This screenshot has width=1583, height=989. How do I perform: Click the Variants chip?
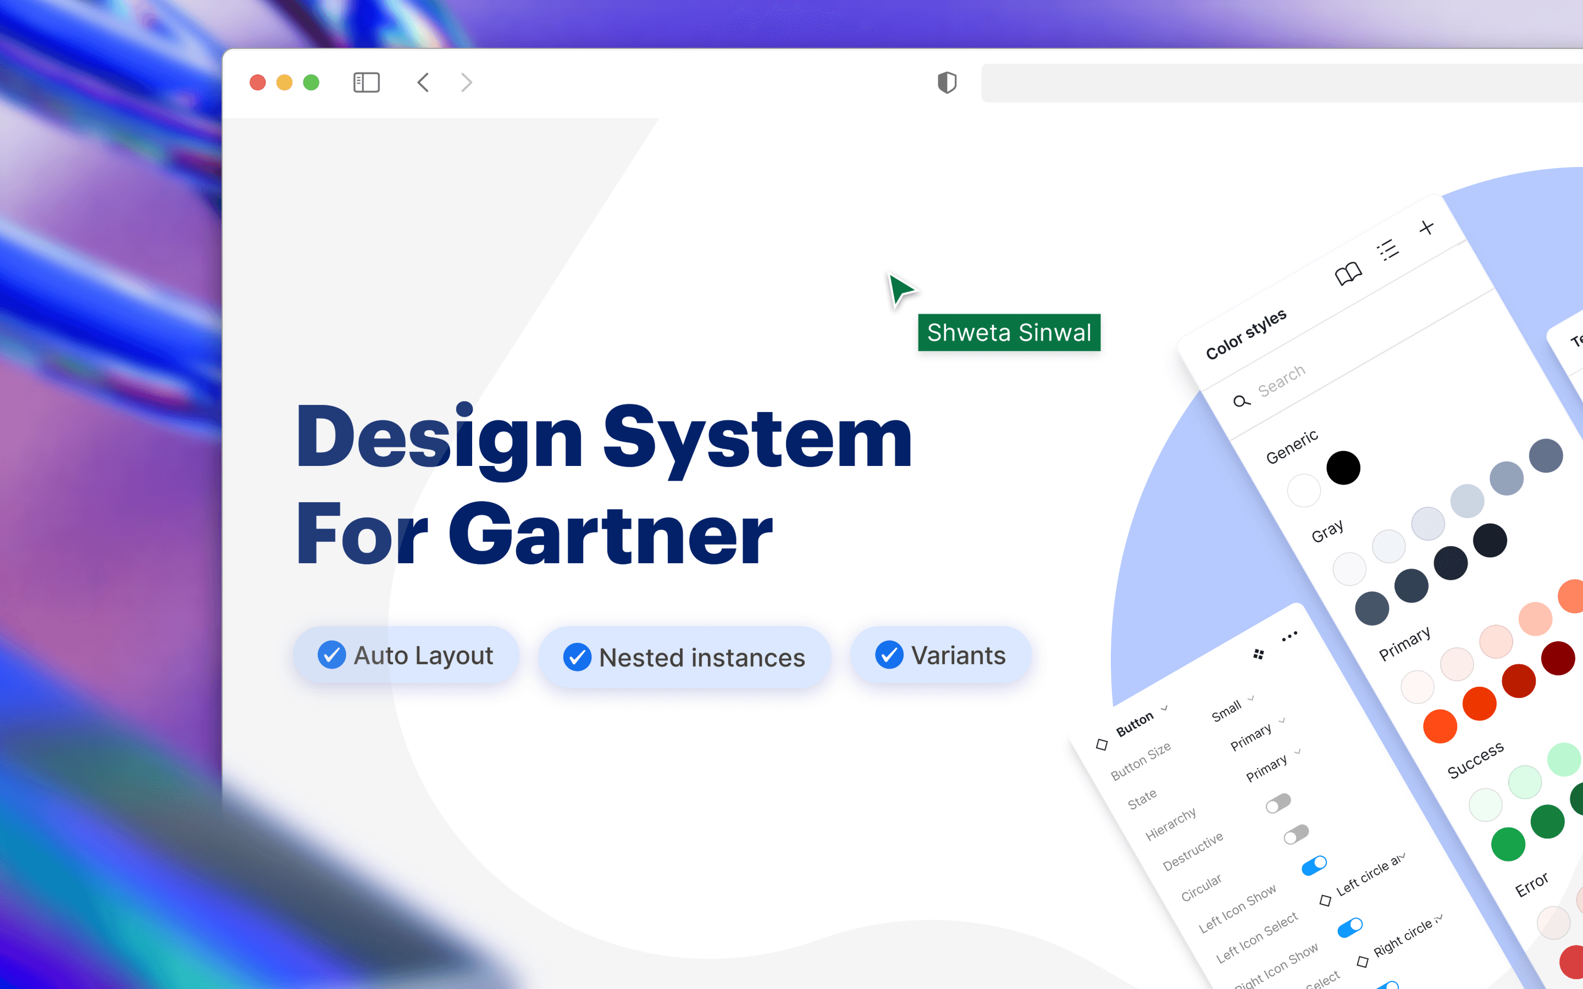940,655
